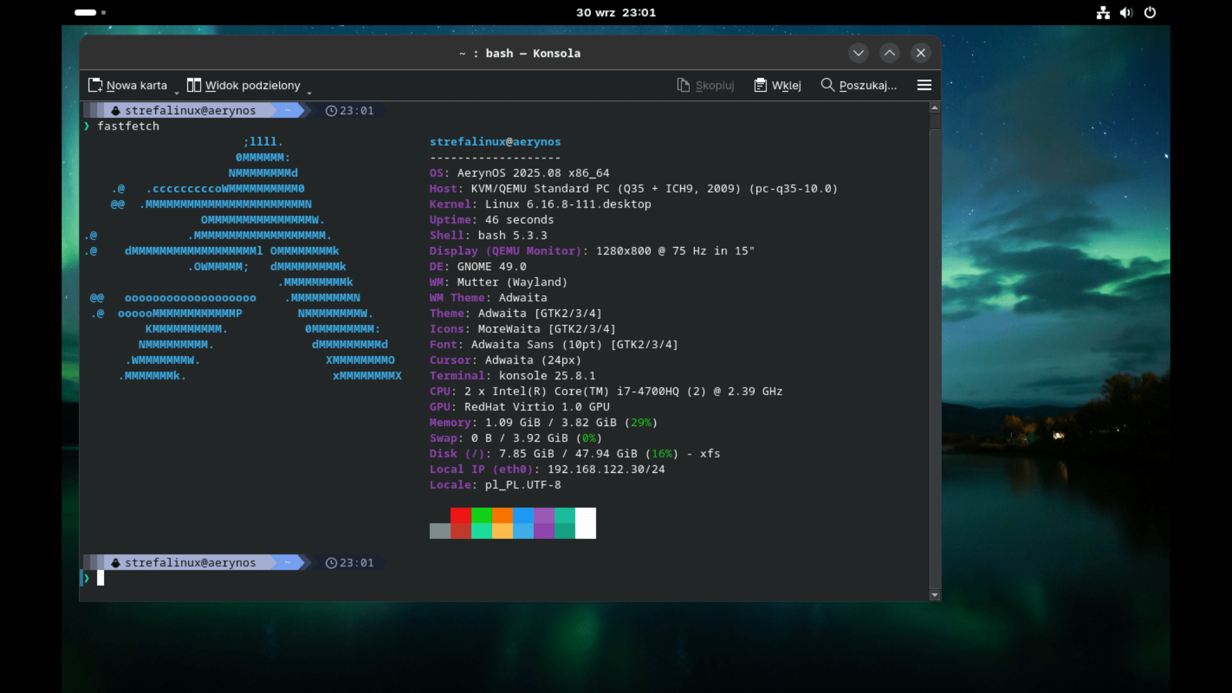The image size is (1232, 693).
Task: Open the Konsola hamburger menu
Action: (924, 85)
